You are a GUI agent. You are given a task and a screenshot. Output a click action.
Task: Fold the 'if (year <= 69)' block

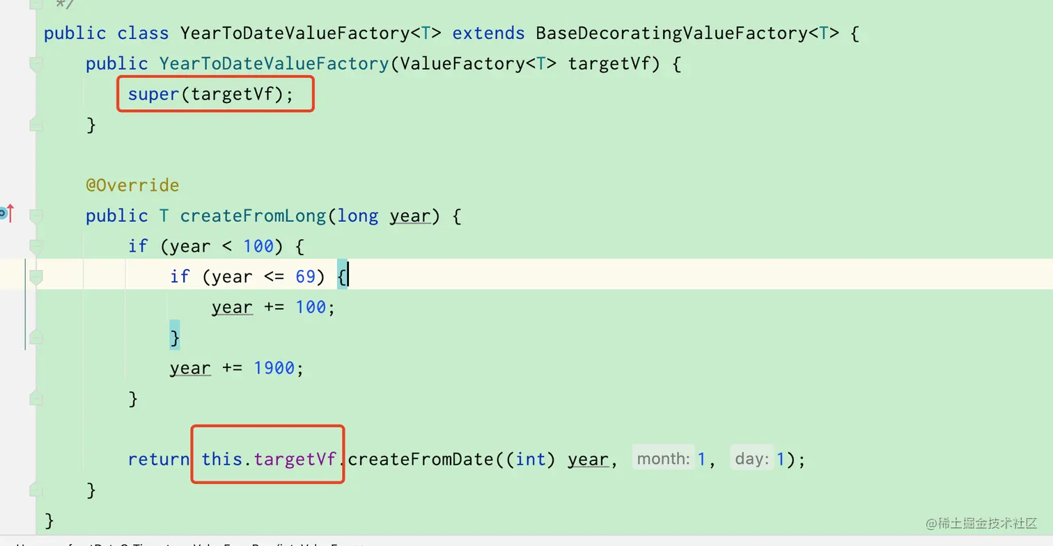(36, 277)
